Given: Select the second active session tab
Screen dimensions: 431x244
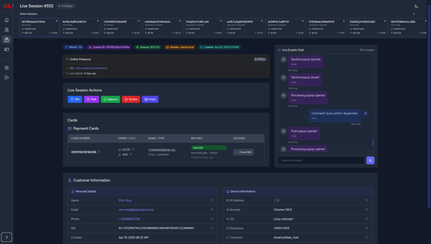Looking at the screenshot, I should coord(80,27).
